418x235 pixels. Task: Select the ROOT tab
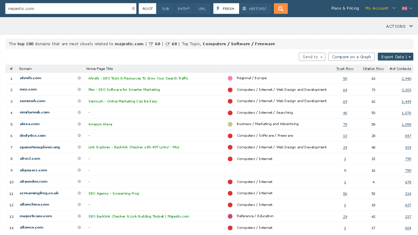(147, 8)
